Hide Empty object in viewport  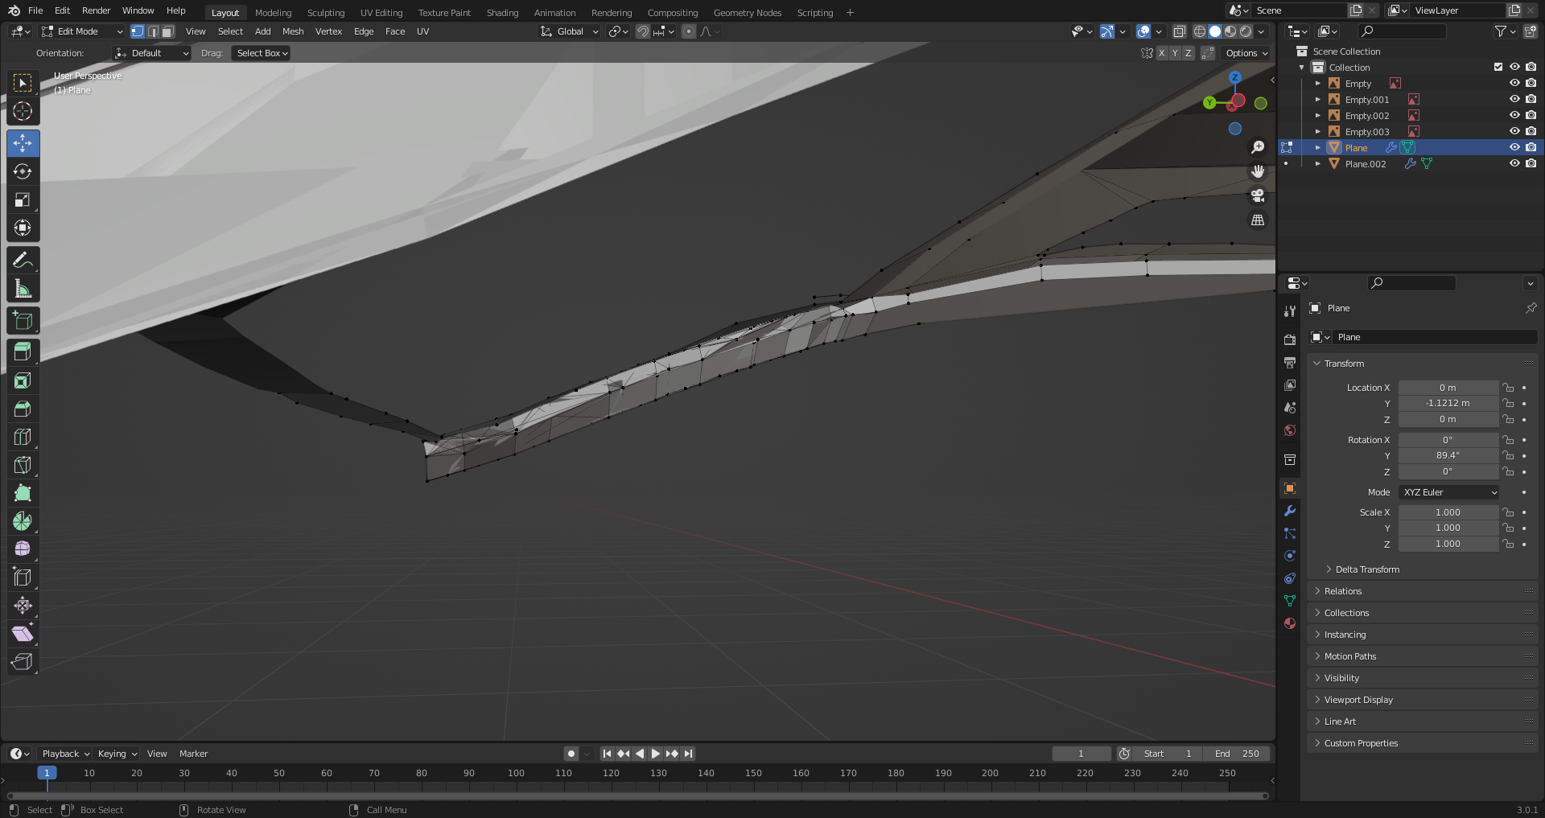point(1514,84)
